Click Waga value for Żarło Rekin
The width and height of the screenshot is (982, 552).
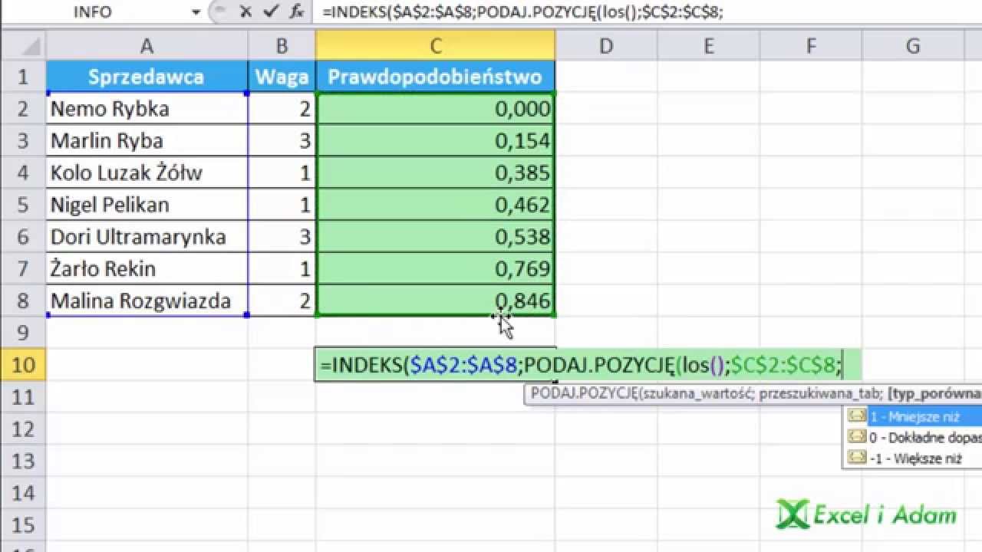click(282, 268)
